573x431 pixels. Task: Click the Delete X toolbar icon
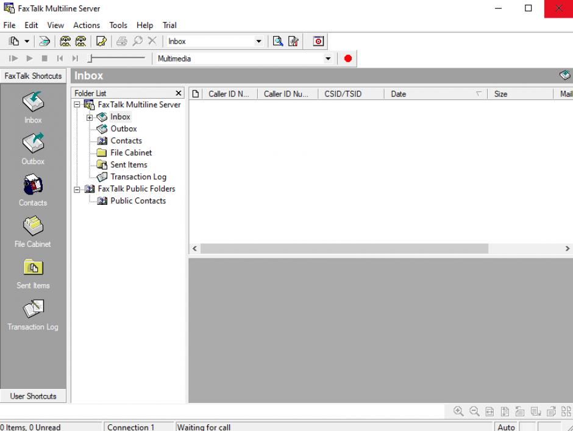coord(152,41)
